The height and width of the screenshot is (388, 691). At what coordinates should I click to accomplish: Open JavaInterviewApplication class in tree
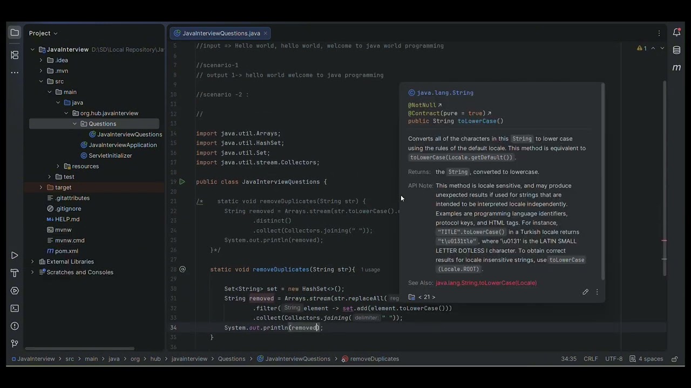coord(123,145)
